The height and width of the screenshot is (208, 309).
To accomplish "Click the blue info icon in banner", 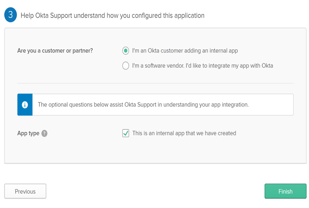I will pyautogui.click(x=25, y=105).
